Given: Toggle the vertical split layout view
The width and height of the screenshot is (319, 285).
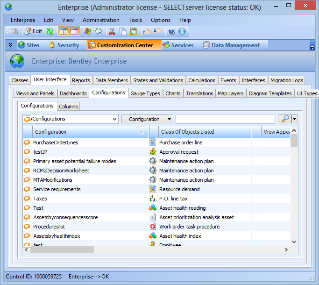Looking at the screenshot, I should click(64, 31).
